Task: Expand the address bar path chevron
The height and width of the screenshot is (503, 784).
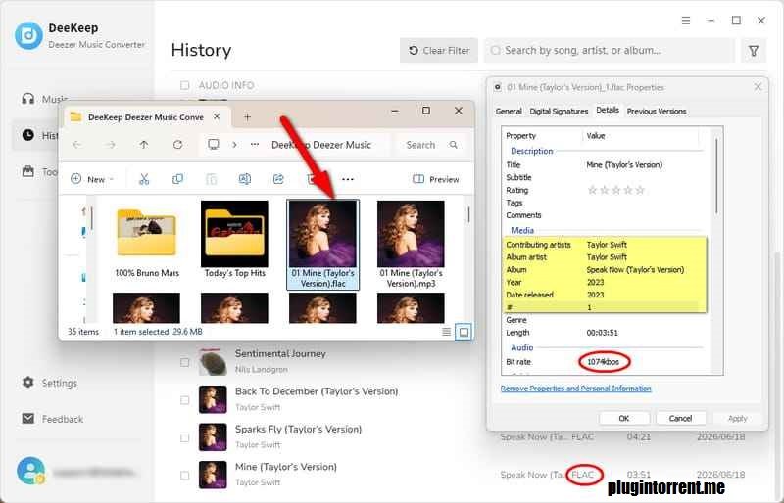Action: coord(234,145)
